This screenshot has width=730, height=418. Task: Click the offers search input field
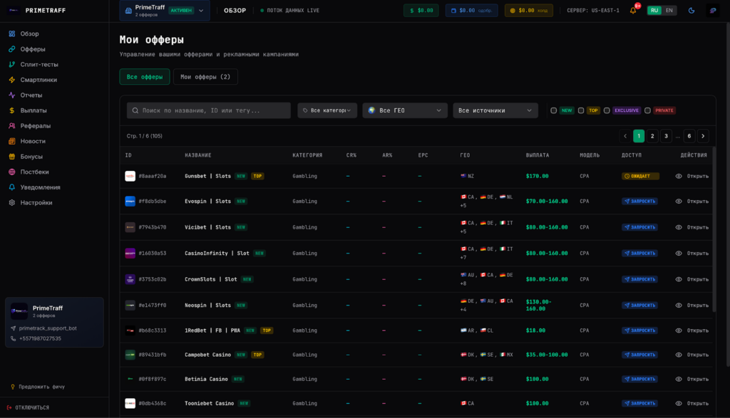click(x=209, y=110)
